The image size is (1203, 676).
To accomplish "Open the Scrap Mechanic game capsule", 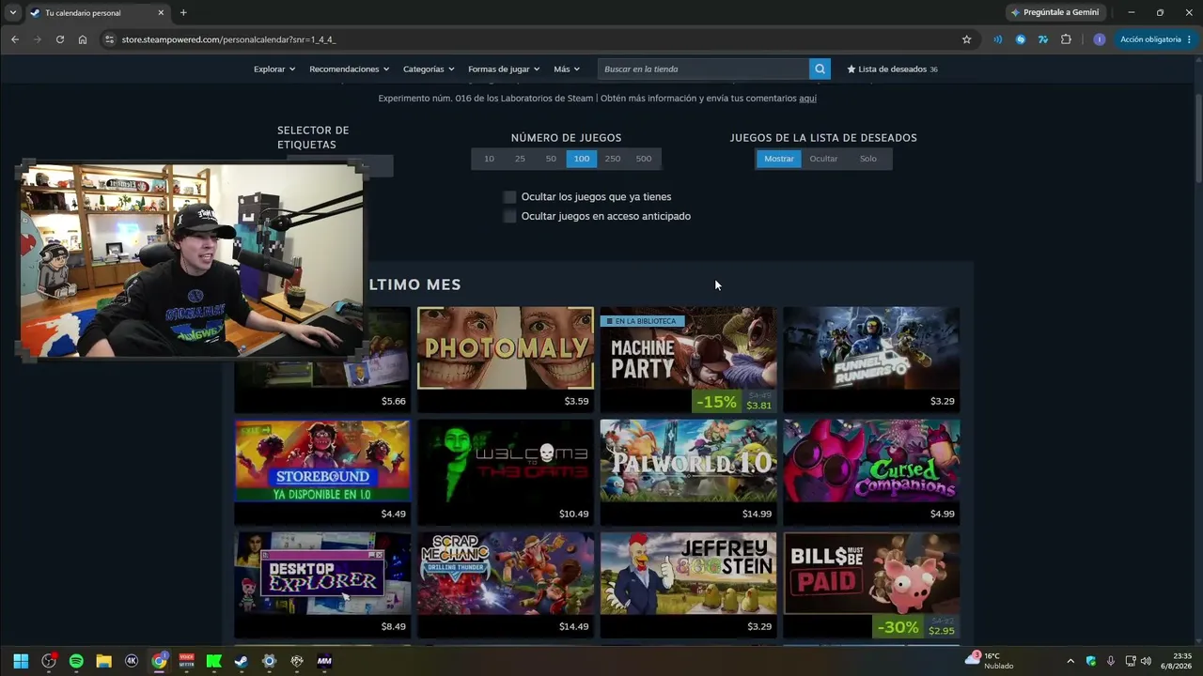I will coord(506,585).
